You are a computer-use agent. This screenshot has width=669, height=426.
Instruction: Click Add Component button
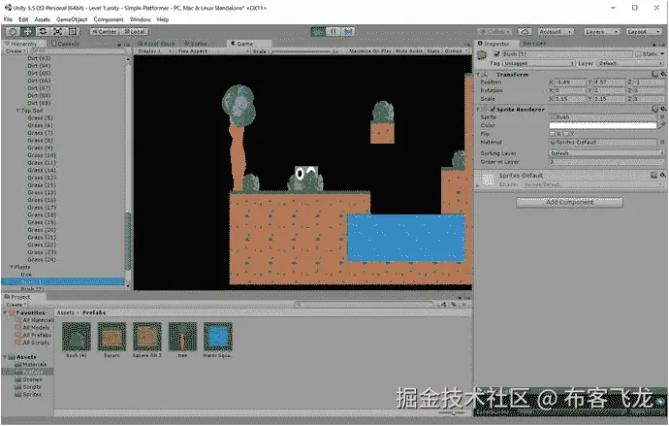pos(569,203)
